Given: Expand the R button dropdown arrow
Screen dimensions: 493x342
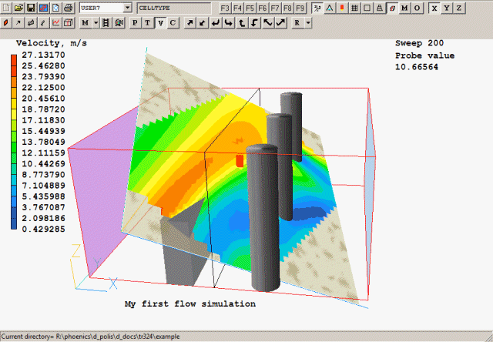Looking at the screenshot, I should [x=308, y=23].
